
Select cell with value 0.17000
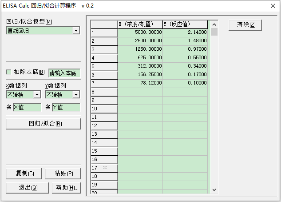[x=185, y=75]
